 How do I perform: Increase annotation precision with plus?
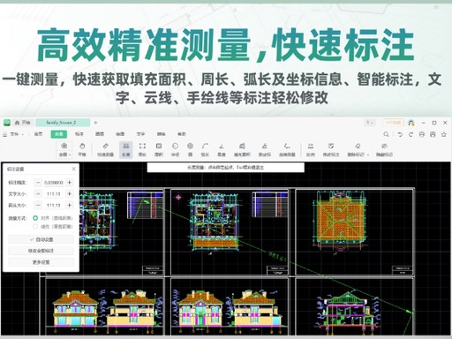click(70, 183)
